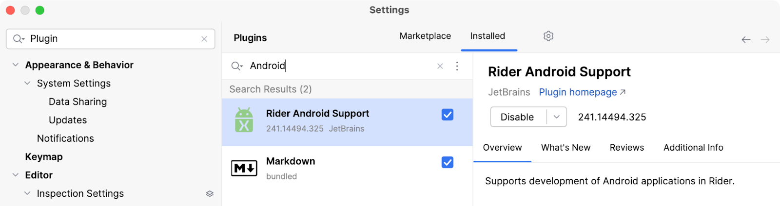Navigate back with the left arrow
Viewport: 780px width, 206px height.
(x=746, y=39)
